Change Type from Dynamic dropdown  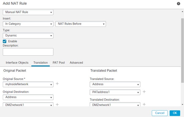pyautogui.click(x=28, y=35)
